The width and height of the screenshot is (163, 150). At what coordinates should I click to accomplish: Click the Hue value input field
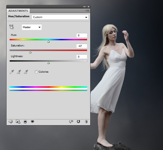tap(81, 35)
